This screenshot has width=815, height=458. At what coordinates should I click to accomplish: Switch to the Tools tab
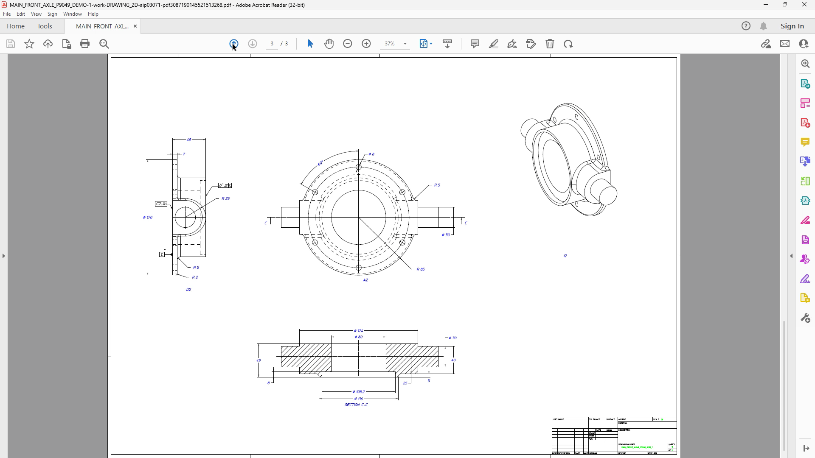45,26
